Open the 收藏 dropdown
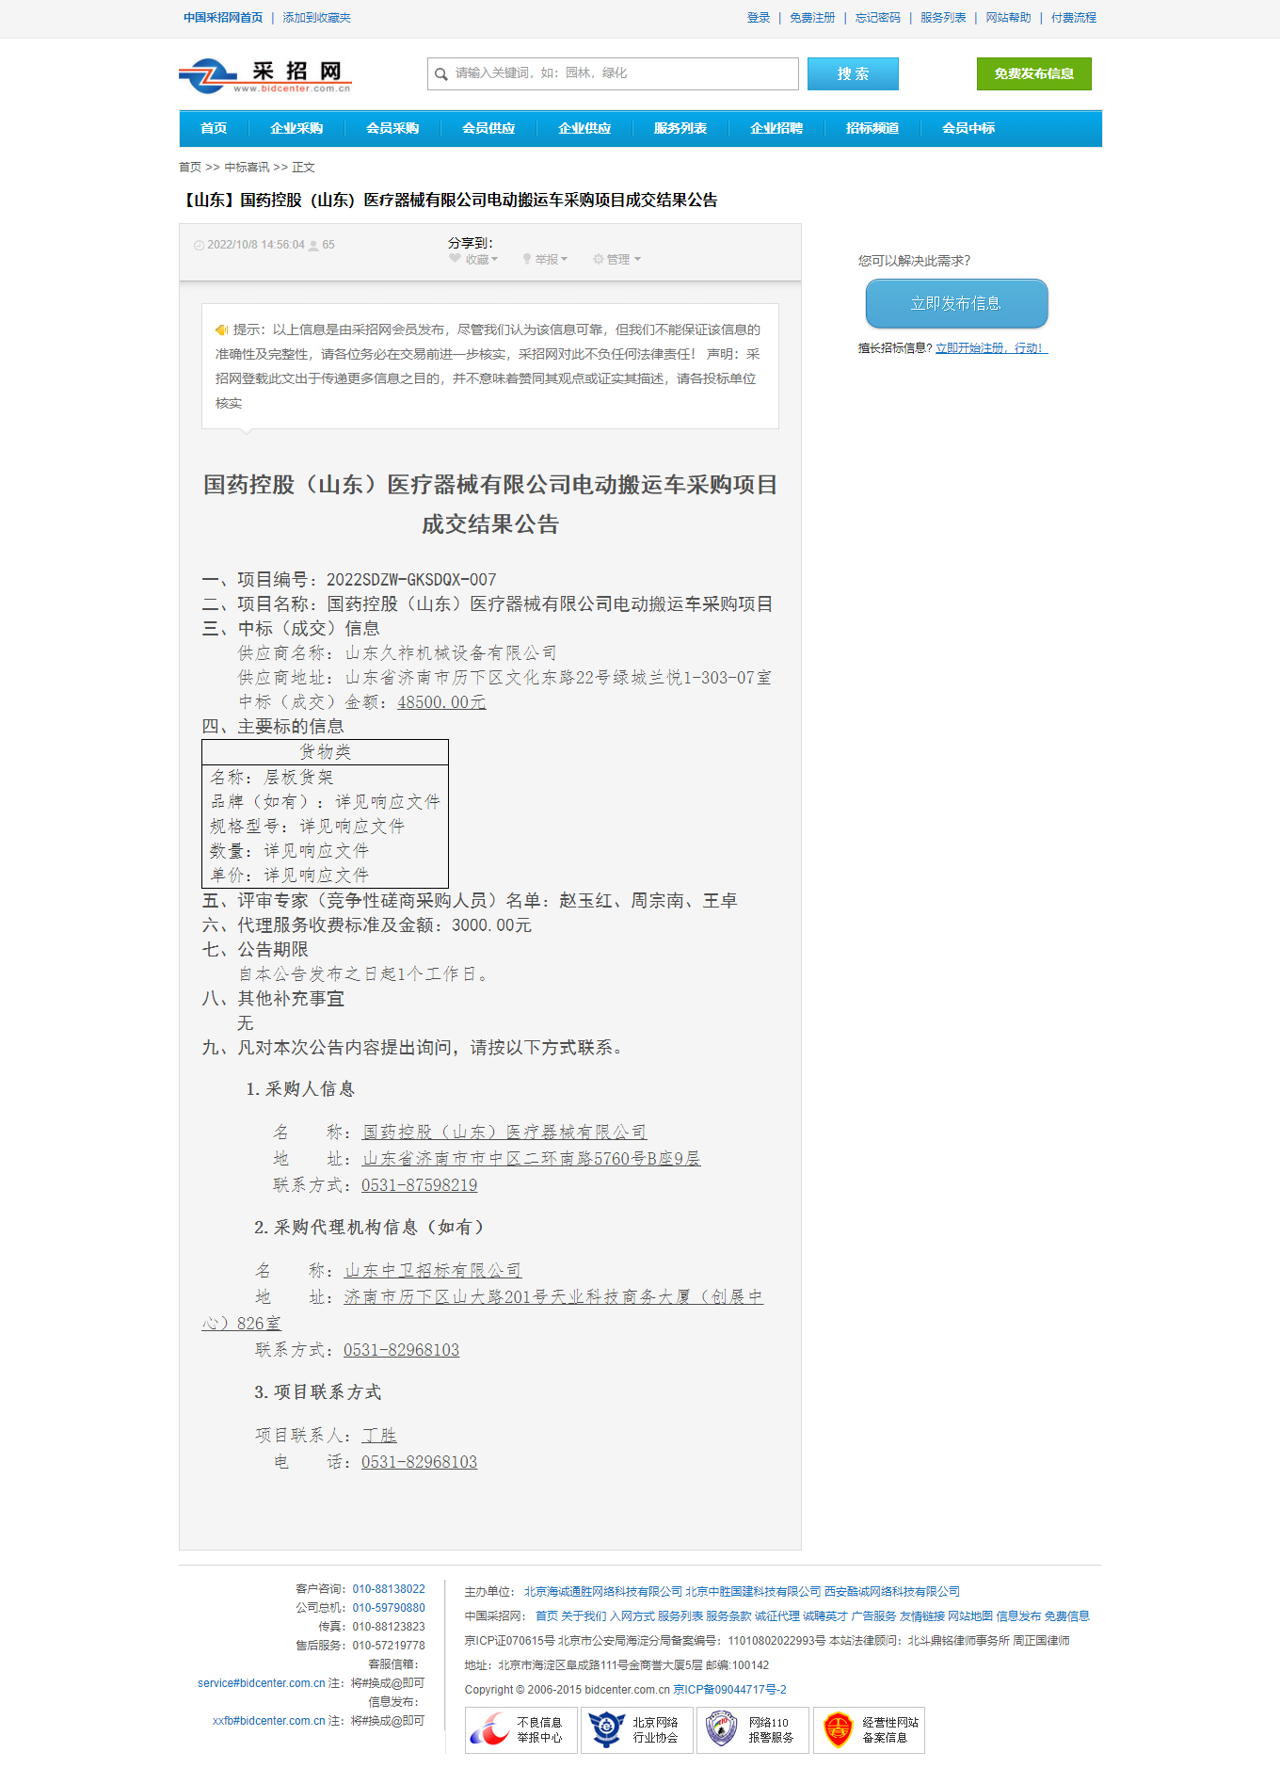Viewport: 1280px width, 1768px height. [x=473, y=260]
